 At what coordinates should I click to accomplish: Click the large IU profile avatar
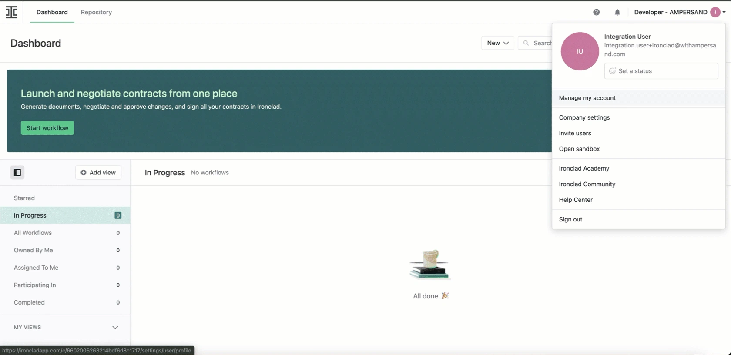click(x=580, y=51)
